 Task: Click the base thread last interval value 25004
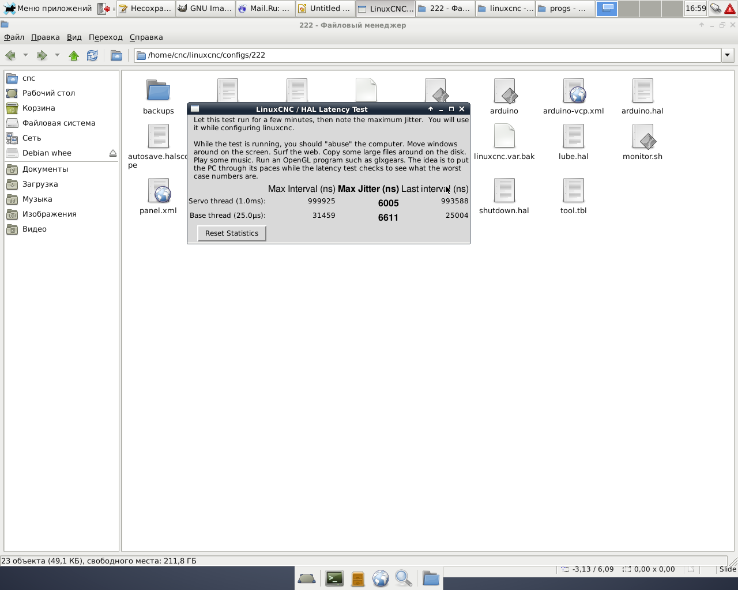coord(457,215)
